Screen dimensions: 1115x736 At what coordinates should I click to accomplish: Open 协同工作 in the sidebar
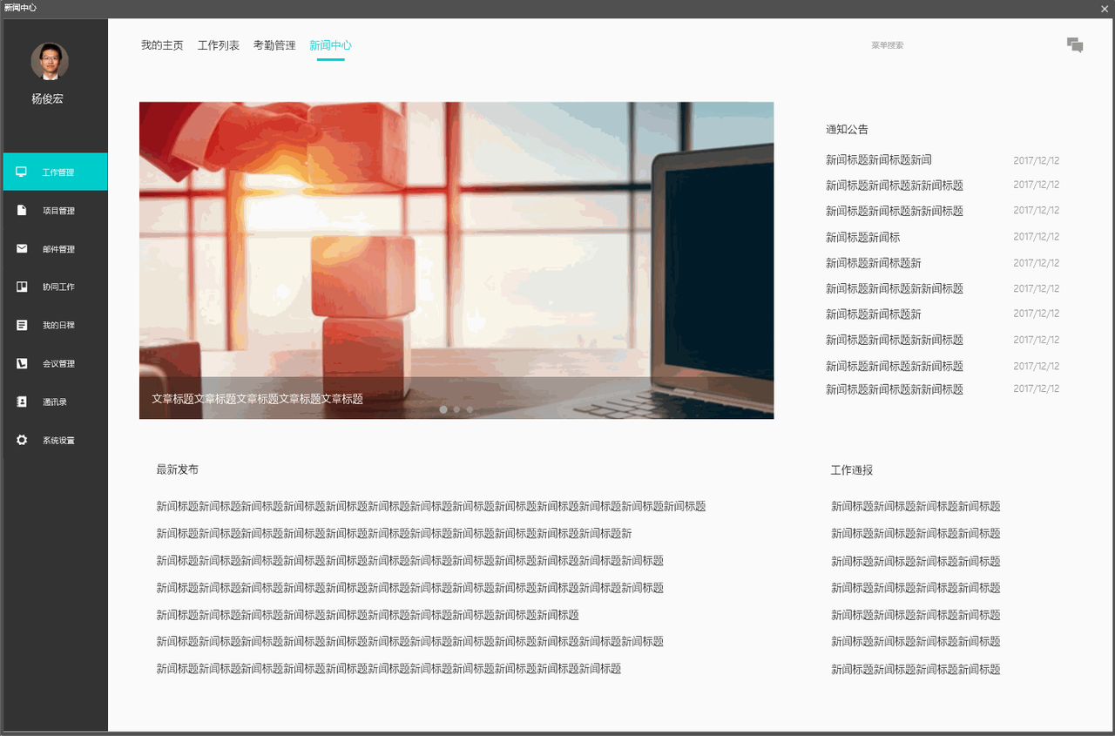tap(56, 287)
